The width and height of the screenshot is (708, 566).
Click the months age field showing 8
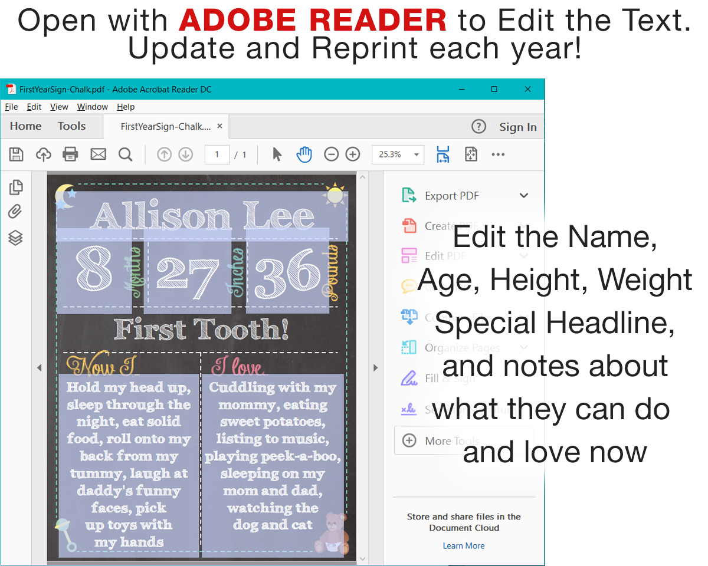(x=94, y=271)
